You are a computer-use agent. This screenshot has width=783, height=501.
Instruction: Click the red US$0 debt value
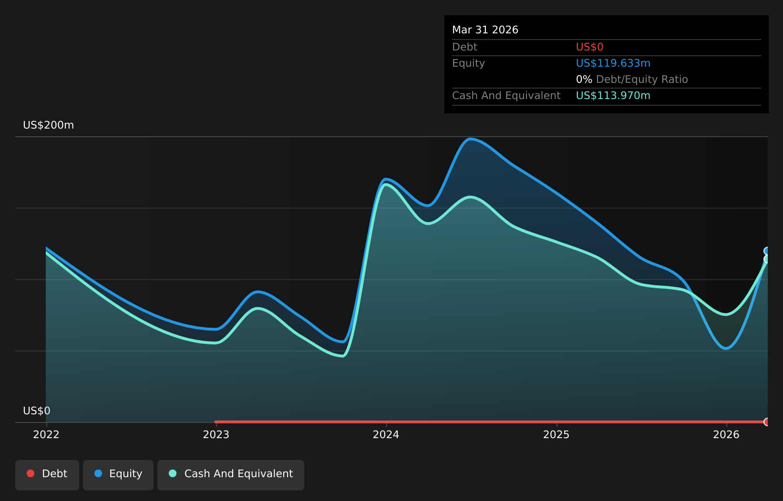tap(590, 47)
